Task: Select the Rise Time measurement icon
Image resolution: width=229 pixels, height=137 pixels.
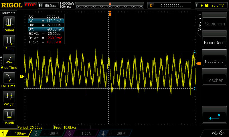Action: [x=9, y=59]
